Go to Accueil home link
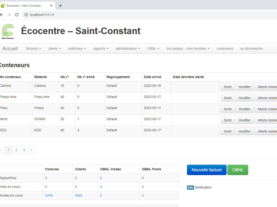Screen dimensions: 277x207 [10, 49]
